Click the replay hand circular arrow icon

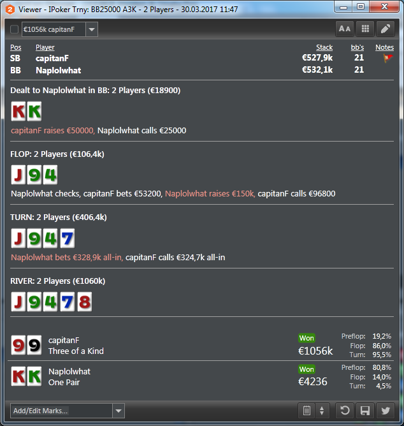pos(345,410)
